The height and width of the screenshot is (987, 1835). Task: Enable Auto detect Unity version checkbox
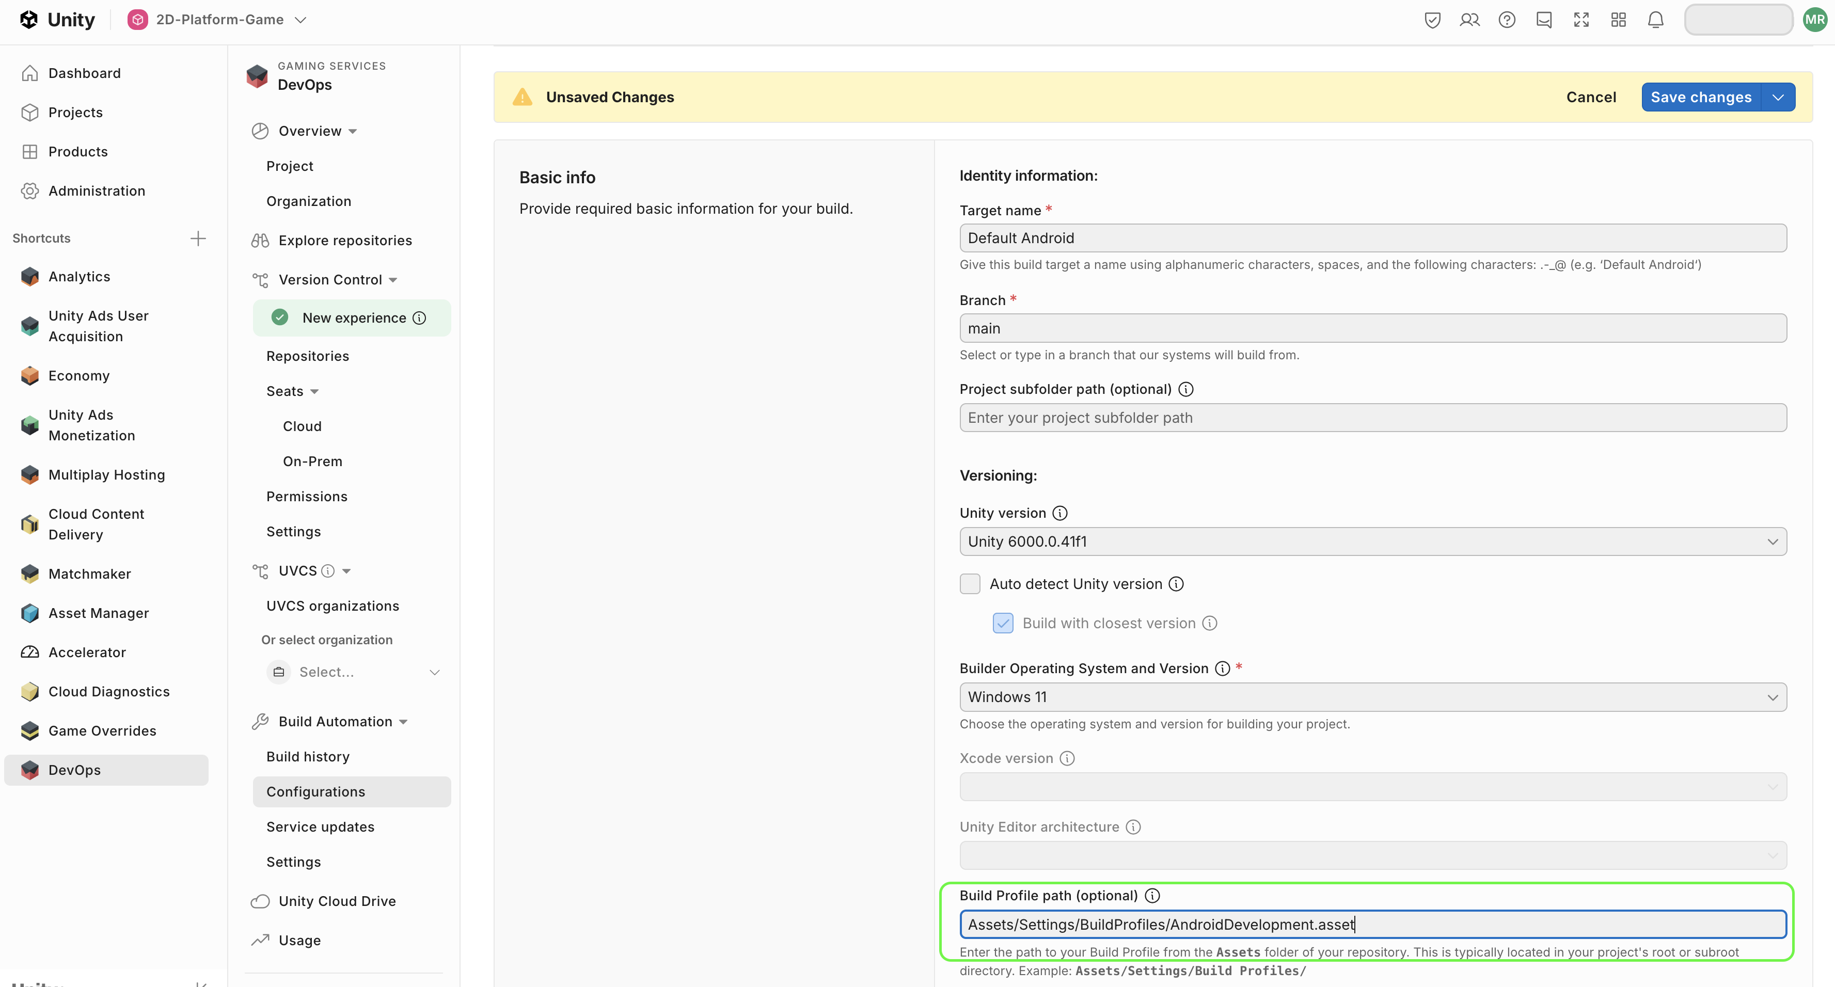[x=970, y=584]
